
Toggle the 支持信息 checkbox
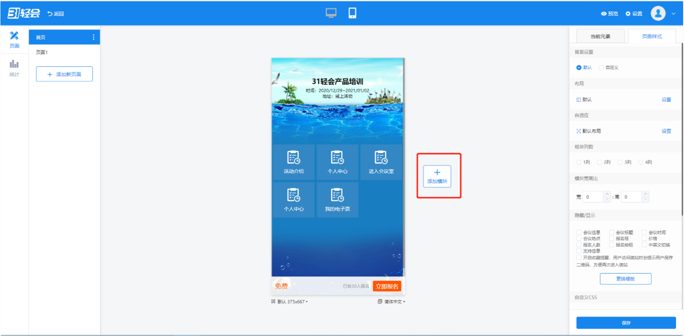point(579,251)
